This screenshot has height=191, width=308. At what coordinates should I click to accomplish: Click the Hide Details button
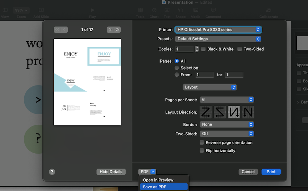(x=111, y=172)
